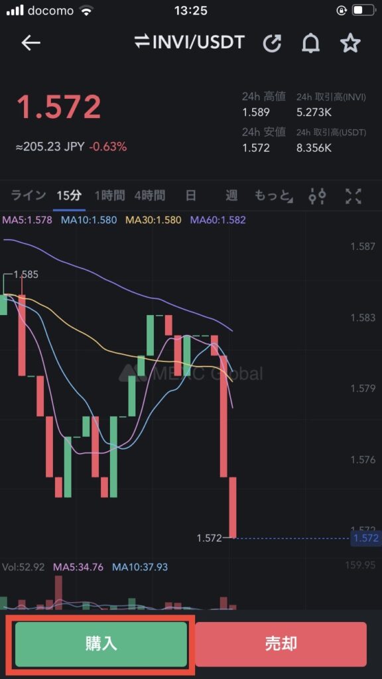382x679 pixels.
Task: Switch to 1時間 interval
Action: (x=110, y=196)
